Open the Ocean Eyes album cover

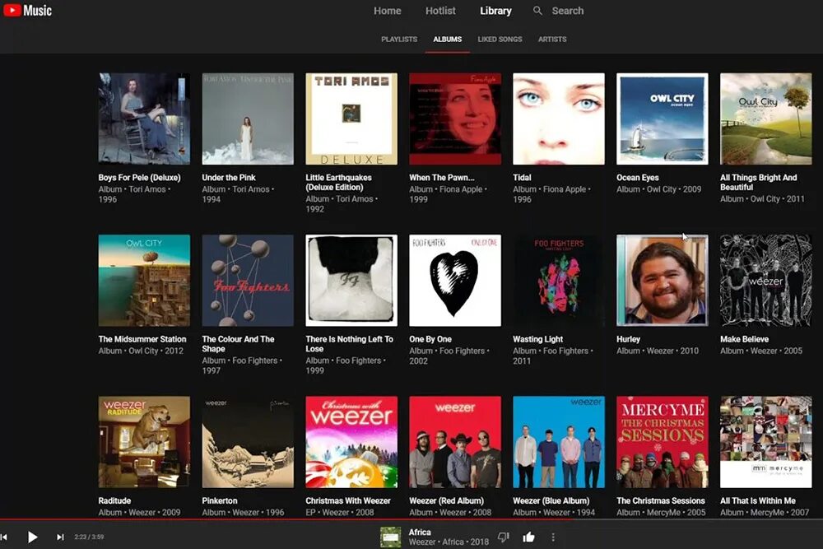663,119
